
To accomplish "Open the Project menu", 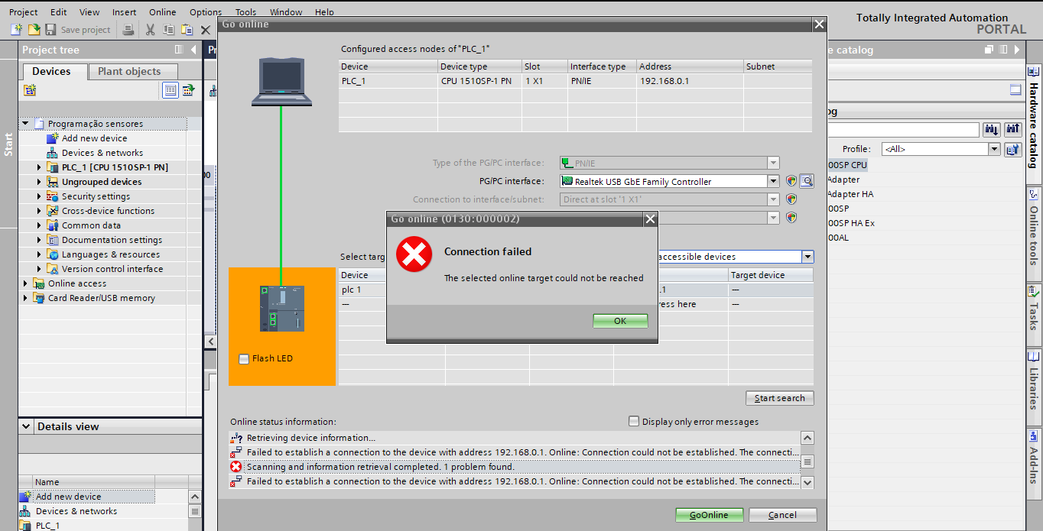I will coord(24,12).
